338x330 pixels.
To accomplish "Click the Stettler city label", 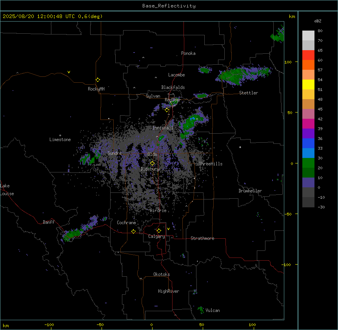I will [249, 93].
